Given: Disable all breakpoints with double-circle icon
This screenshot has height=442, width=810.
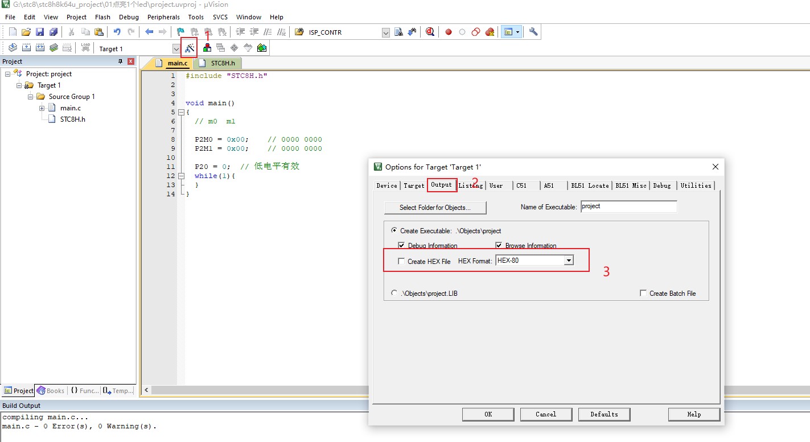Looking at the screenshot, I should pyautogui.click(x=476, y=32).
